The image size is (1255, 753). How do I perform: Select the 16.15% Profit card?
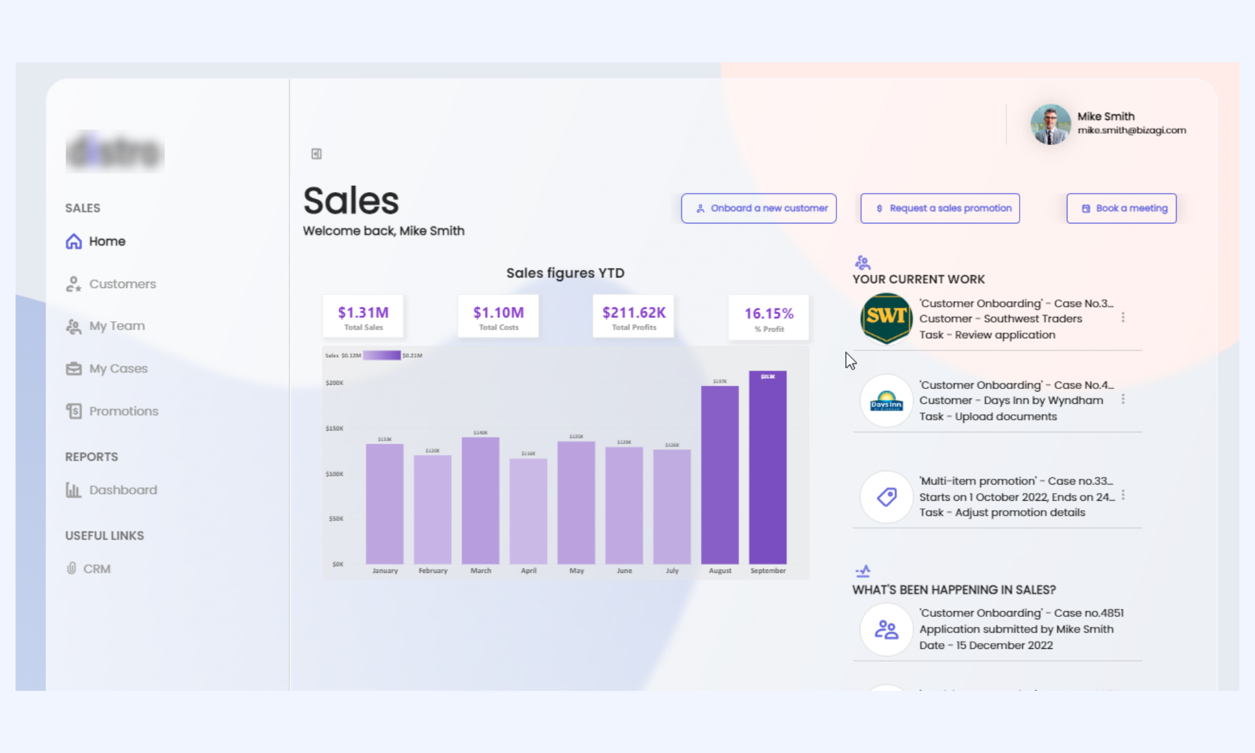pos(769,318)
